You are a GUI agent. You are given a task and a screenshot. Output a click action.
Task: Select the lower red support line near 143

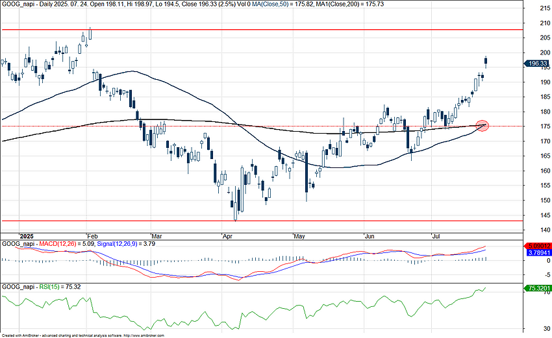coord(262,221)
